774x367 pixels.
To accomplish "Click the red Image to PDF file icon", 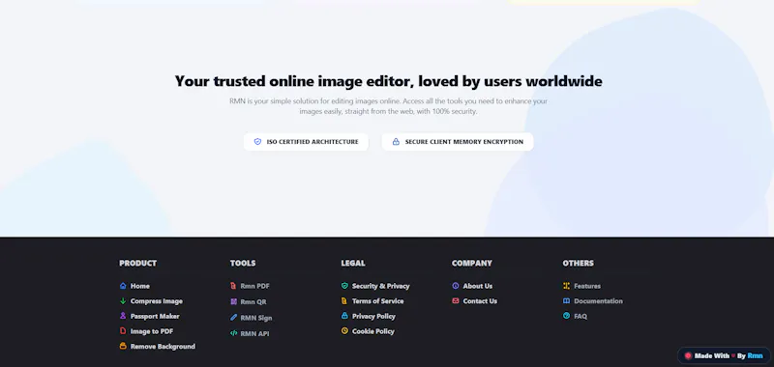I will point(123,331).
